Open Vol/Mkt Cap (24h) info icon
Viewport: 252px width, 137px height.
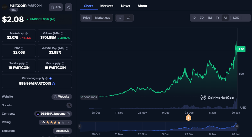67,48
